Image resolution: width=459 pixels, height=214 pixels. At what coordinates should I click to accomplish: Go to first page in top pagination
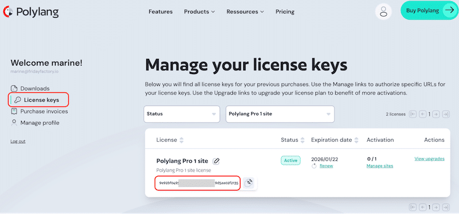pyautogui.click(x=413, y=114)
